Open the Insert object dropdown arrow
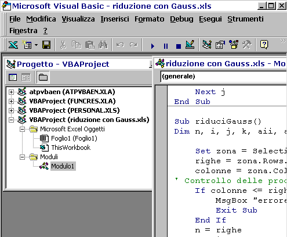The height and width of the screenshot is (237, 287). click(36, 45)
